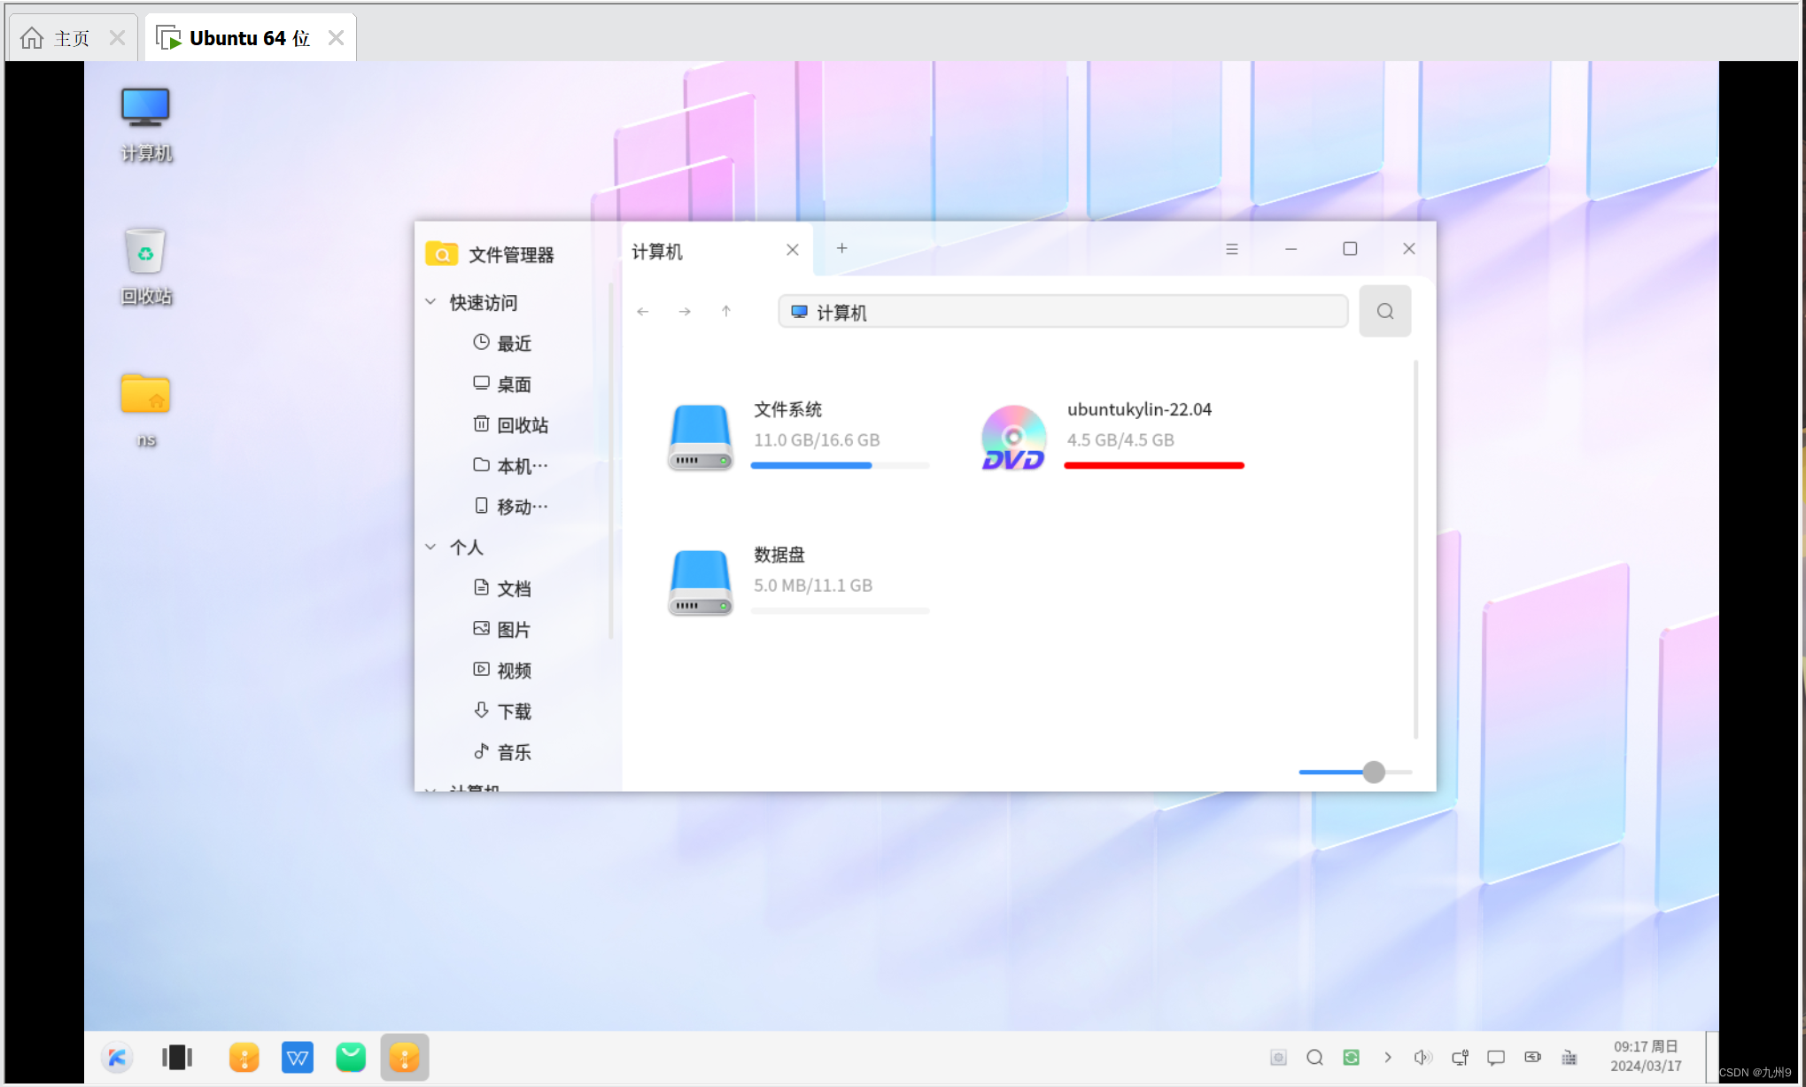The image size is (1806, 1087).
Task: Open the 数据盘 disk drive
Action: point(700,582)
